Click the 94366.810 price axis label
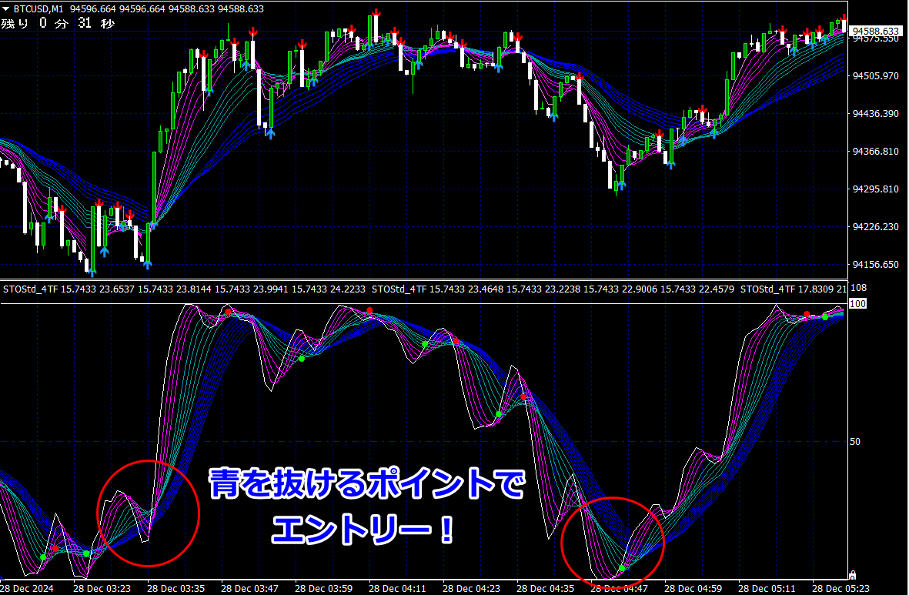 click(875, 152)
